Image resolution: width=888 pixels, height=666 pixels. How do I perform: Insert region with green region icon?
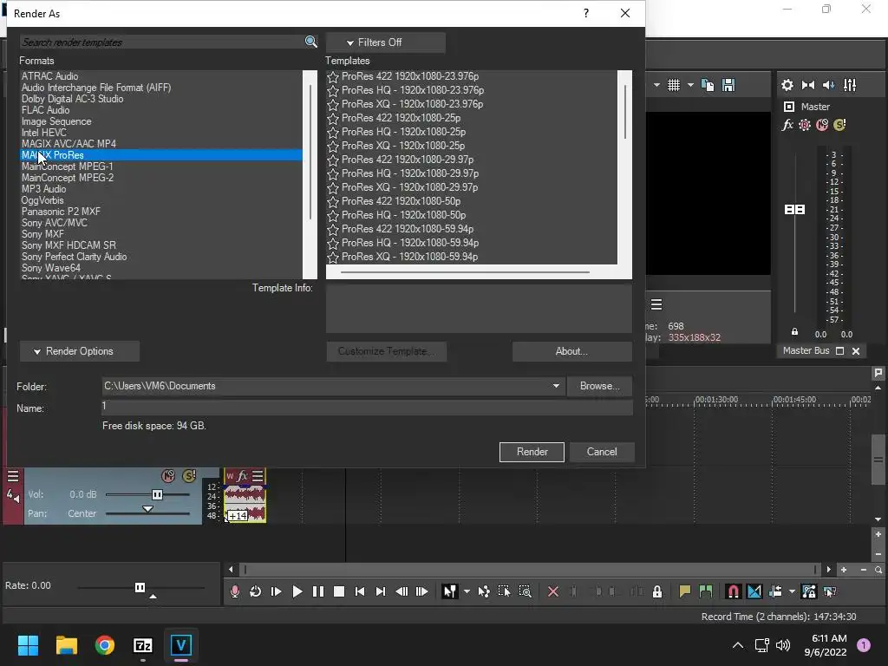pyautogui.click(x=706, y=591)
